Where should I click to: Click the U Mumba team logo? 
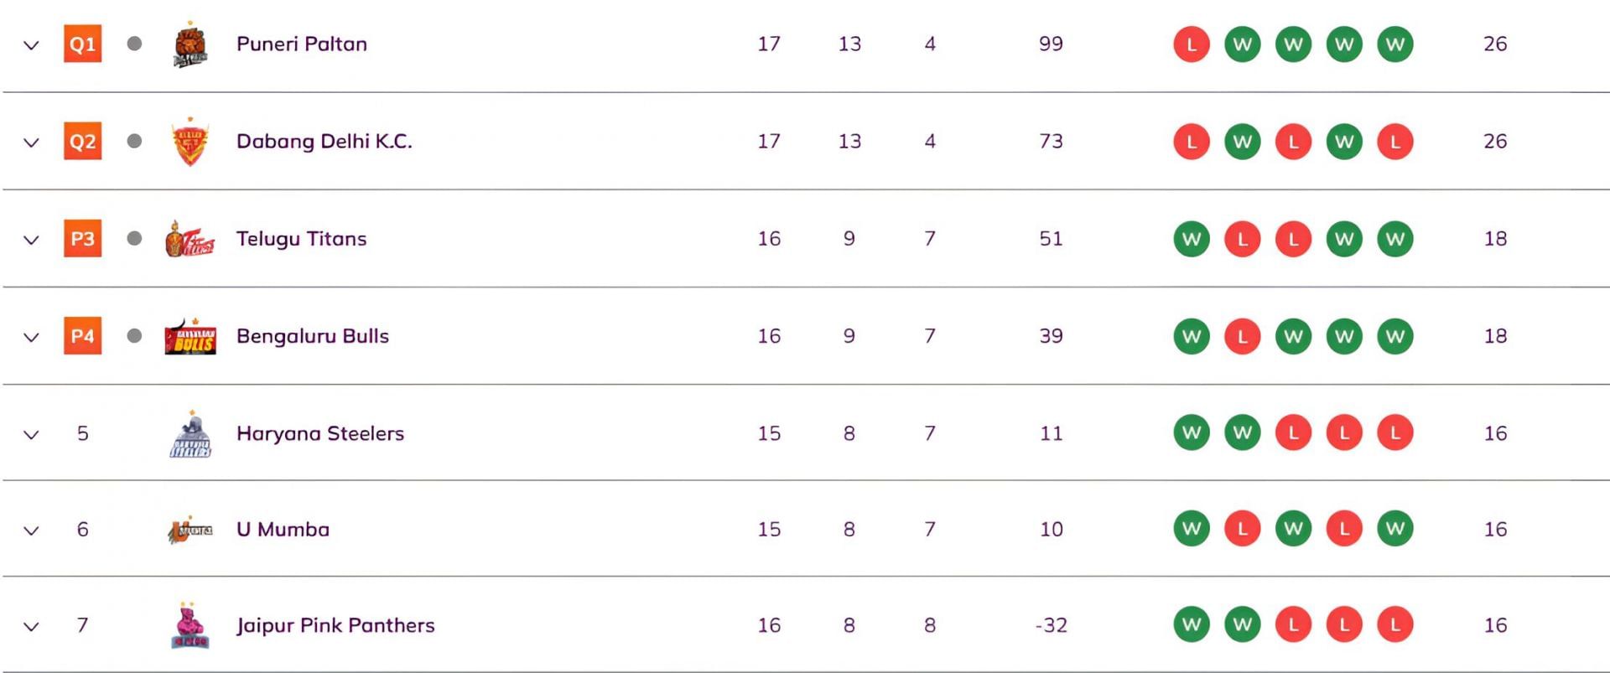(x=190, y=530)
